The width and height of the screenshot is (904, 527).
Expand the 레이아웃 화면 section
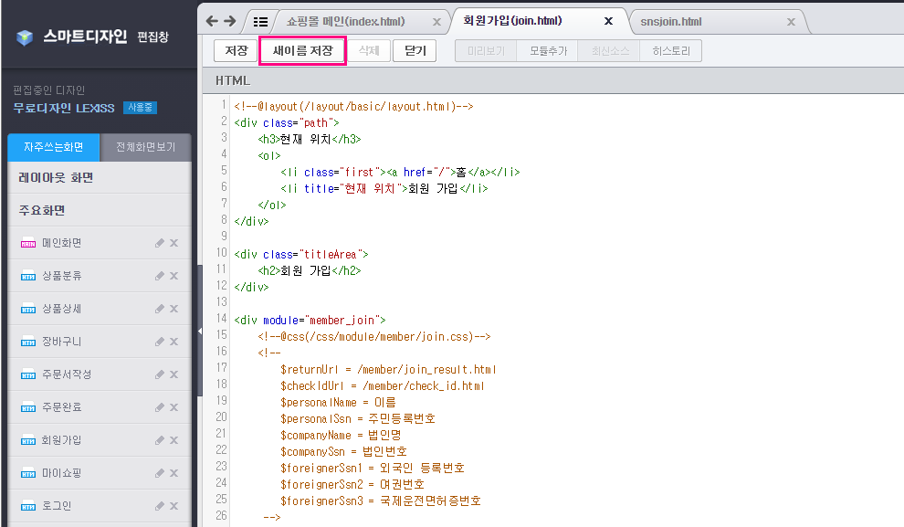coord(100,177)
